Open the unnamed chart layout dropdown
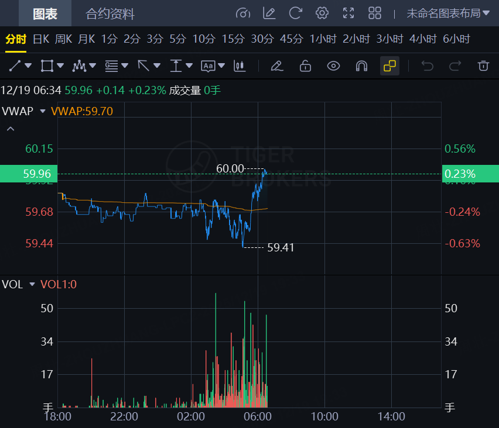The width and height of the screenshot is (499, 428). [448, 13]
